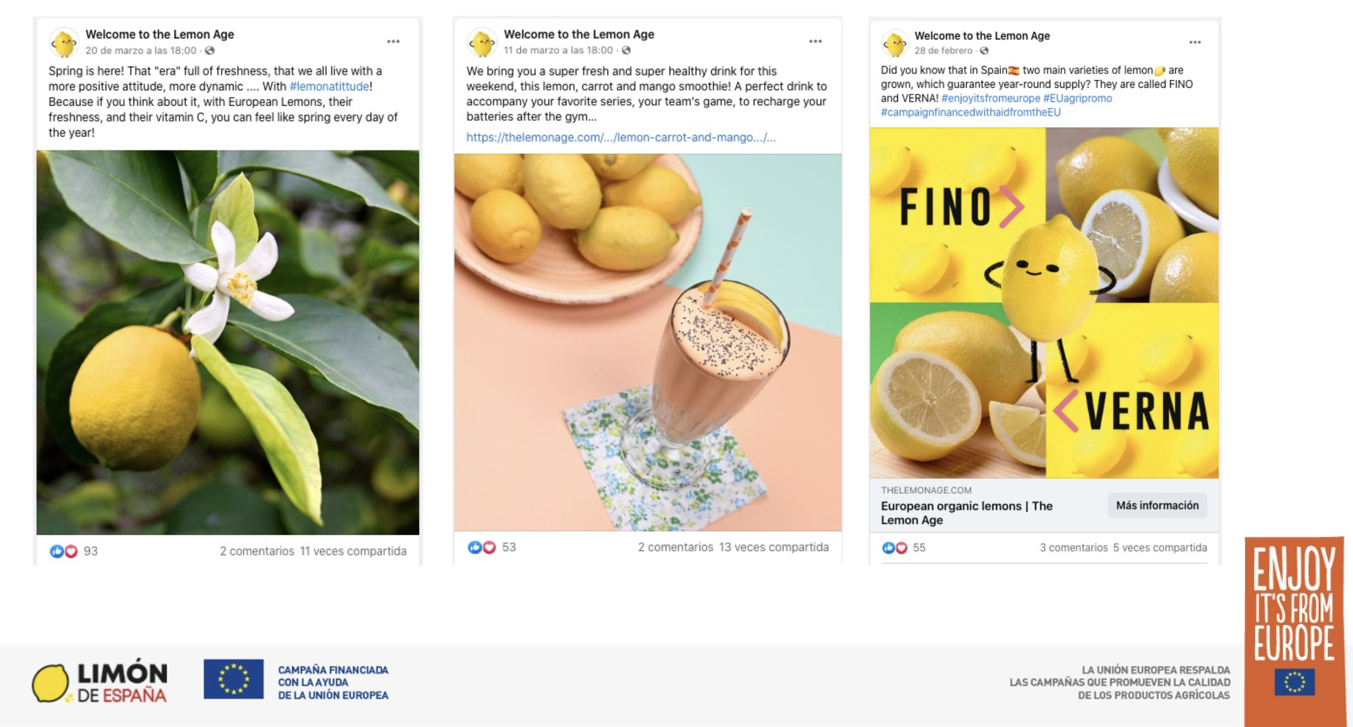Click the public globe icon on March 20 post
This screenshot has width=1353, height=727.
coord(210,50)
